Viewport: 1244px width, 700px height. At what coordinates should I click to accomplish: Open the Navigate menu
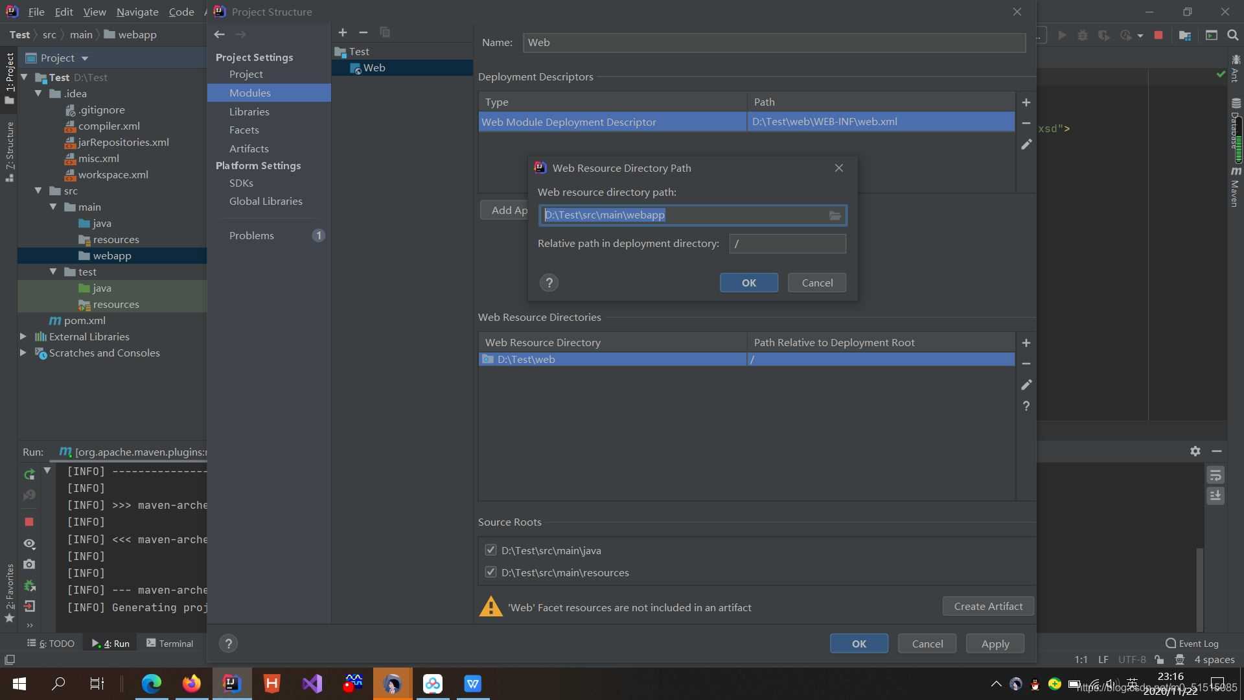(x=136, y=12)
